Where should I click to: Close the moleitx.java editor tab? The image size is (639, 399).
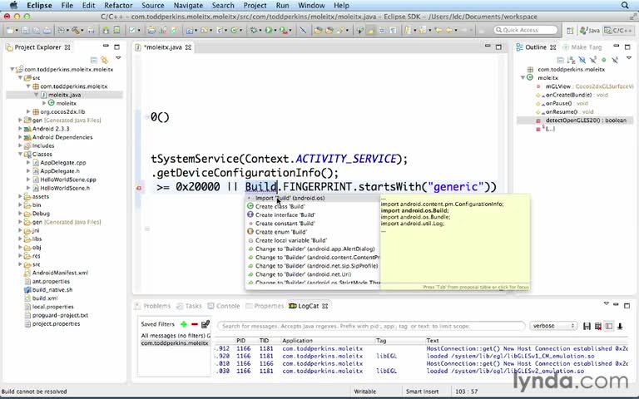click(188, 47)
